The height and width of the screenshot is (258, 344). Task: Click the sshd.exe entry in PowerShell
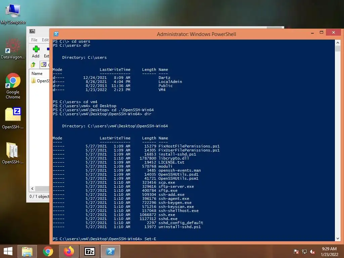pos(168,219)
